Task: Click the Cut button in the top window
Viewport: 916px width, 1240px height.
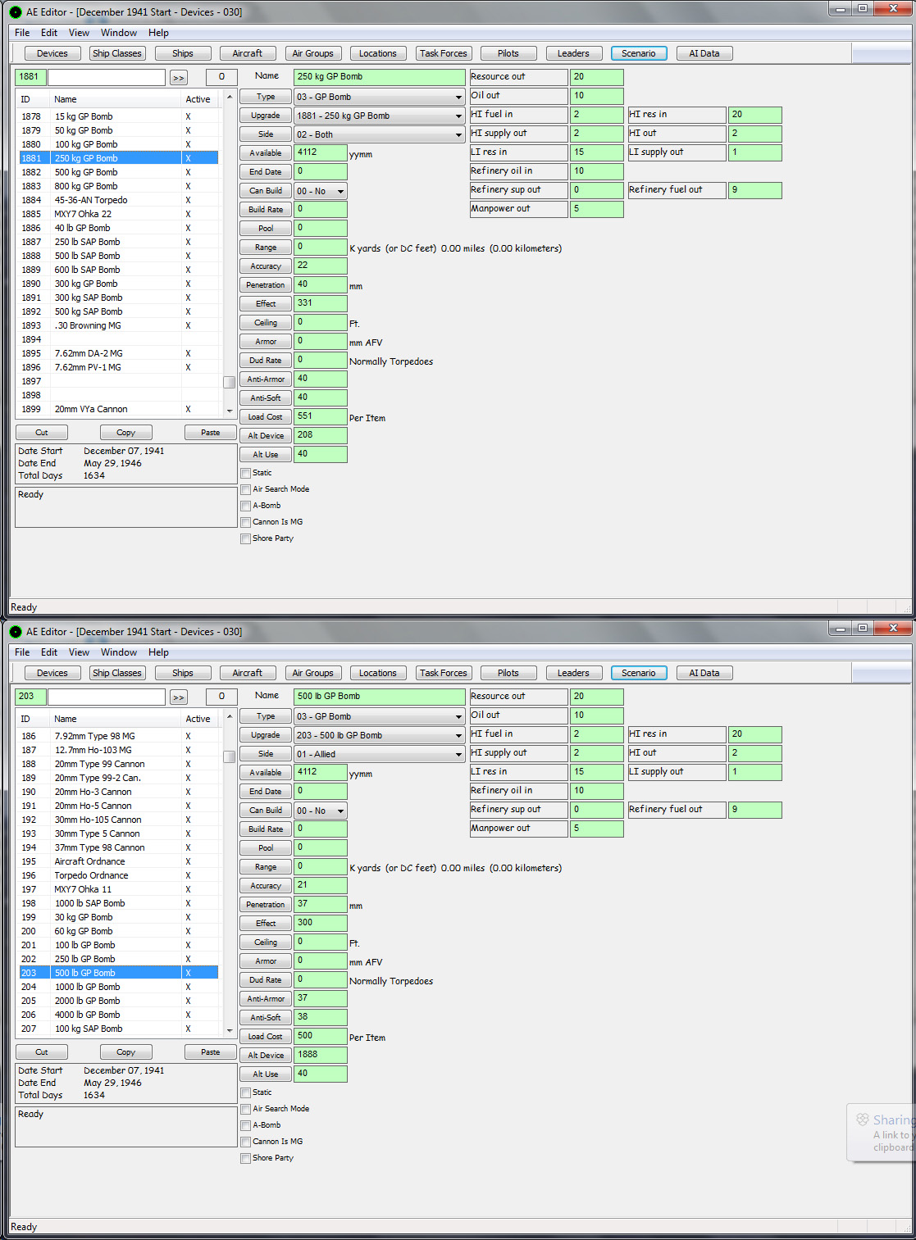Action: pos(42,433)
